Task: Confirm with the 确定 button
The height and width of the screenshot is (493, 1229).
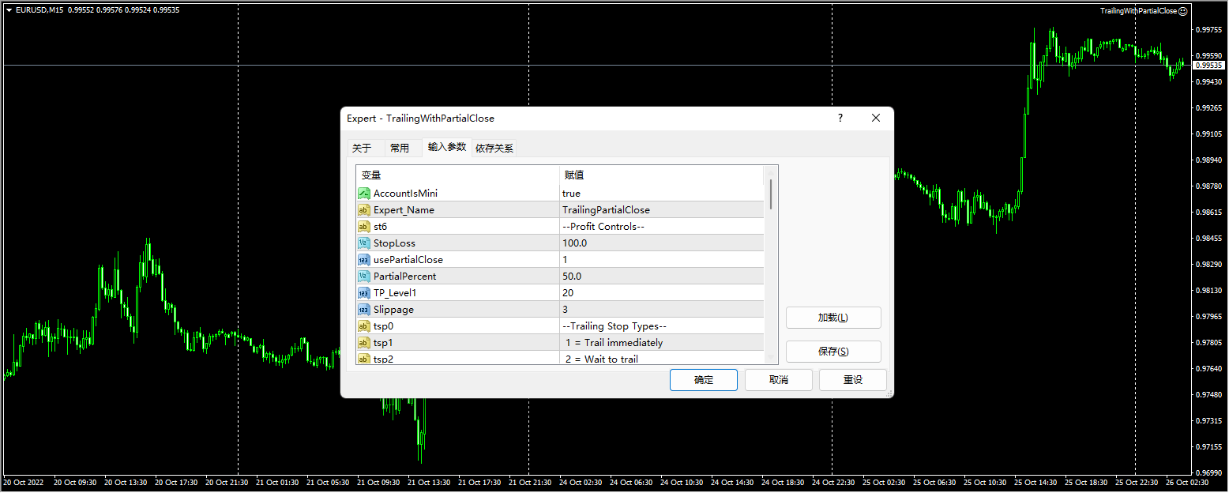Action: tap(704, 380)
